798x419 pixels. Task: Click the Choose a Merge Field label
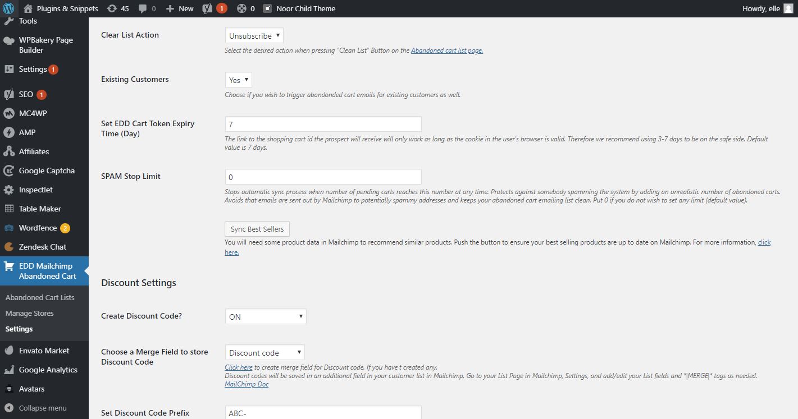pos(154,357)
